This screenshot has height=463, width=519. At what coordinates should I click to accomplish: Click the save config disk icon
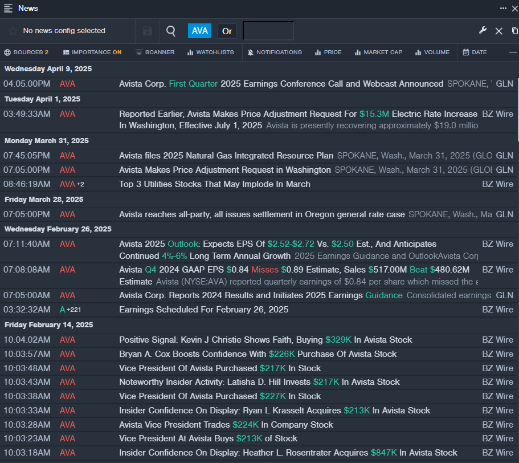coord(148,31)
